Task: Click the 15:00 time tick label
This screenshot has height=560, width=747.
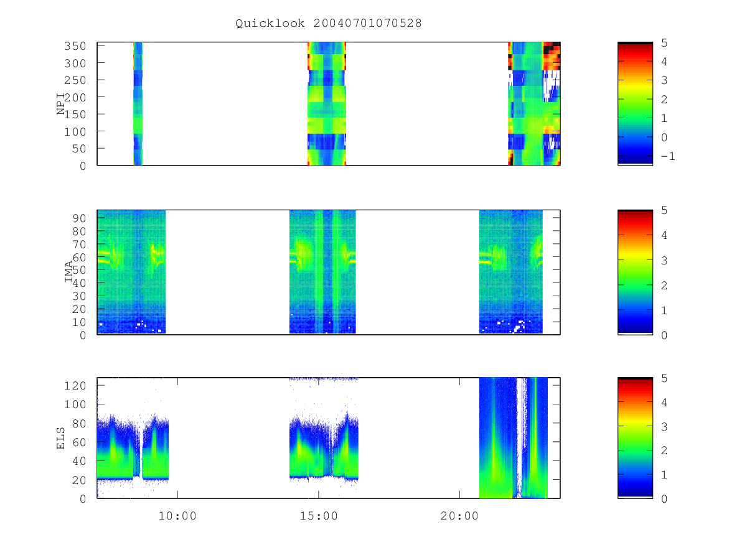Action: (x=319, y=515)
